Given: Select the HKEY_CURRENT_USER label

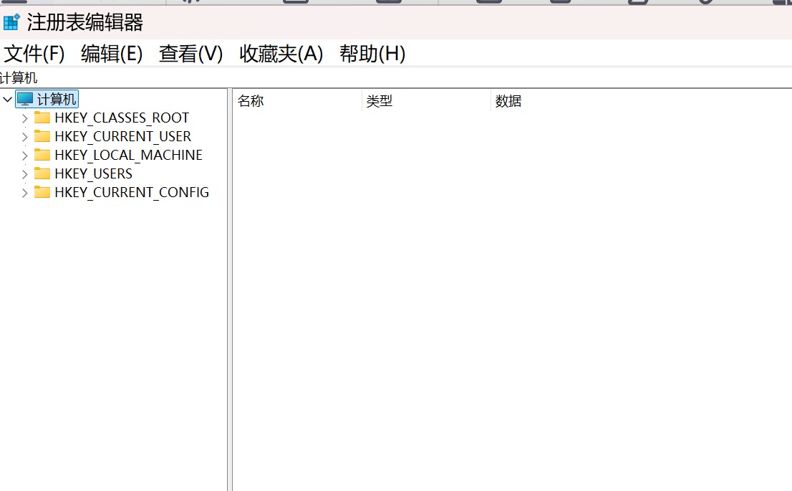Looking at the screenshot, I should point(122,136).
